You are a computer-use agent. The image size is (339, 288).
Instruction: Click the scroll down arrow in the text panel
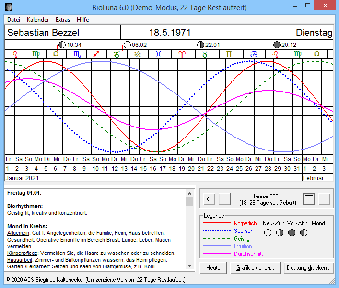click(189, 265)
